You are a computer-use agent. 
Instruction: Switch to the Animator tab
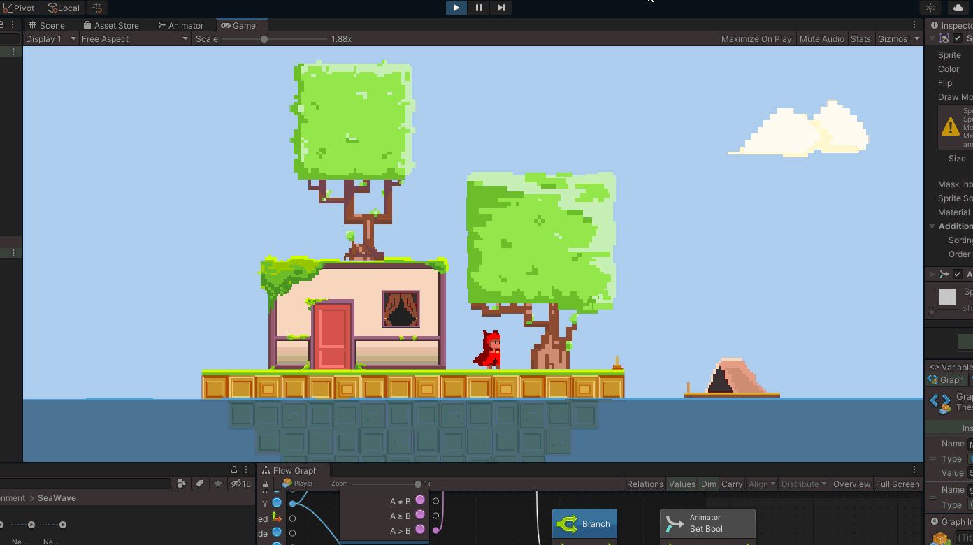pyautogui.click(x=180, y=25)
